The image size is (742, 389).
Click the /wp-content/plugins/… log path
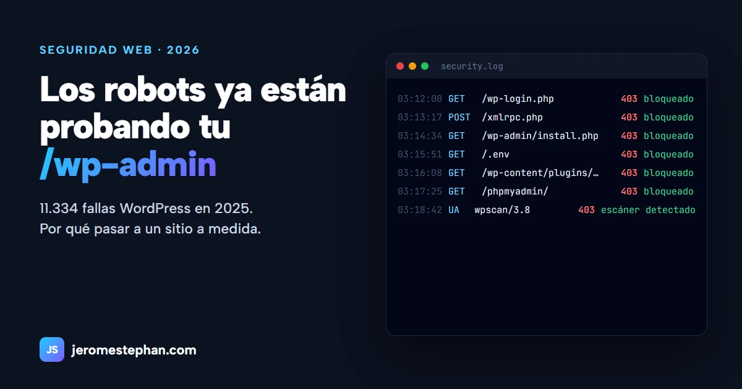click(540, 173)
